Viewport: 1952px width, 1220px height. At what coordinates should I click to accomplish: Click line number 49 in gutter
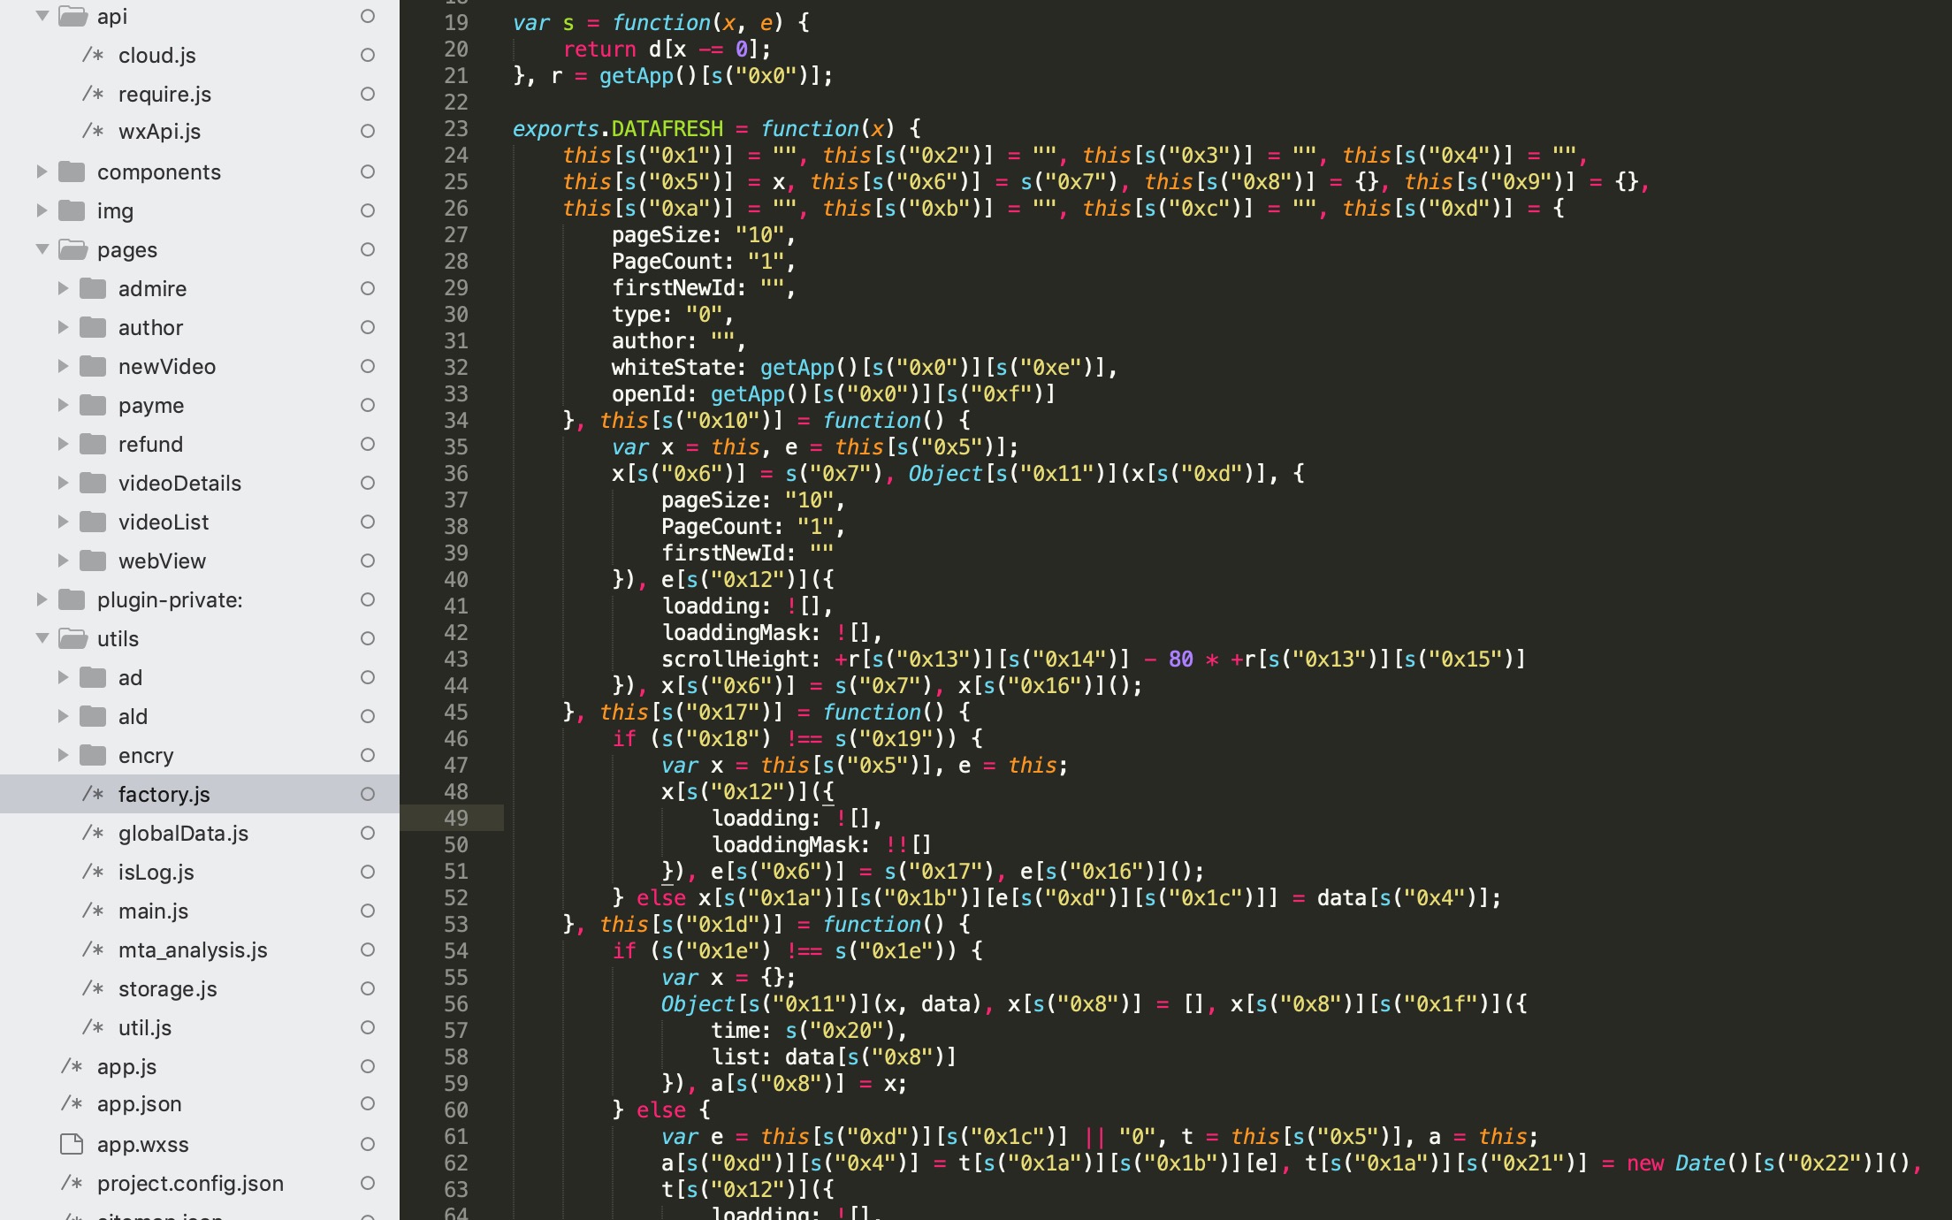455,818
